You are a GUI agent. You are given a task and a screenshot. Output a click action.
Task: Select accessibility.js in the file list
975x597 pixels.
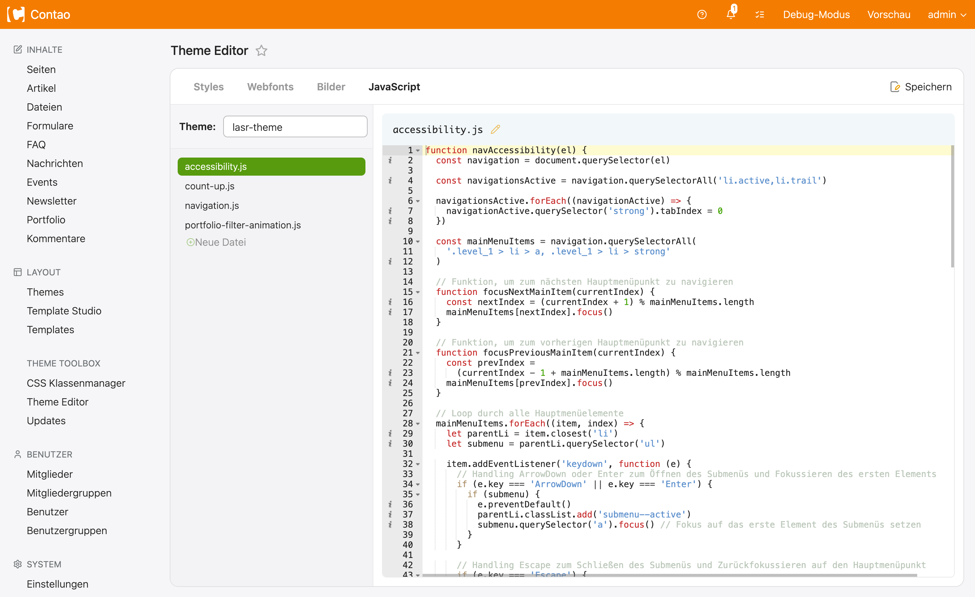click(x=272, y=167)
